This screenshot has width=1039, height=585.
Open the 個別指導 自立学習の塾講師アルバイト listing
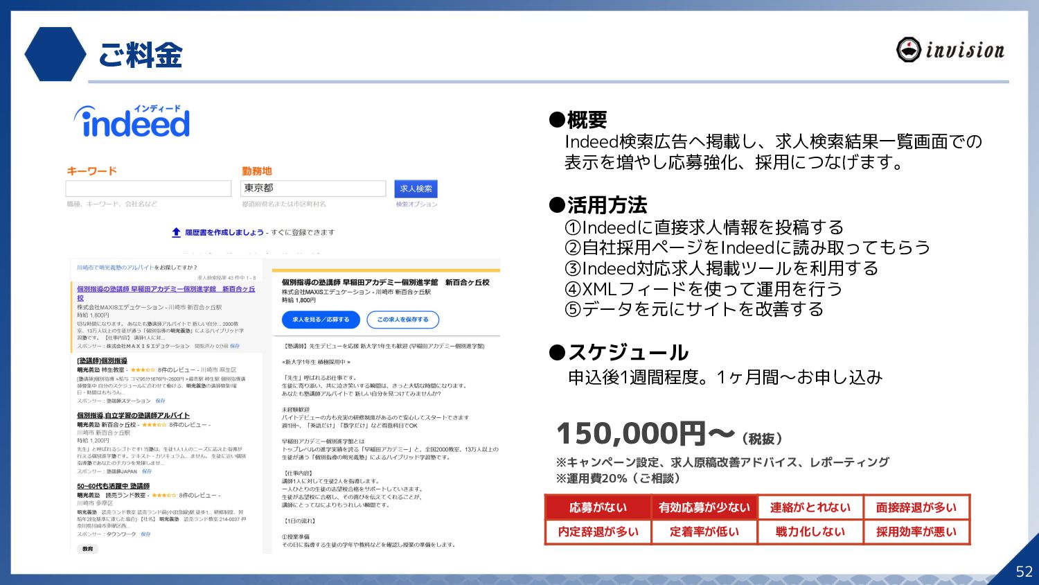click(133, 416)
